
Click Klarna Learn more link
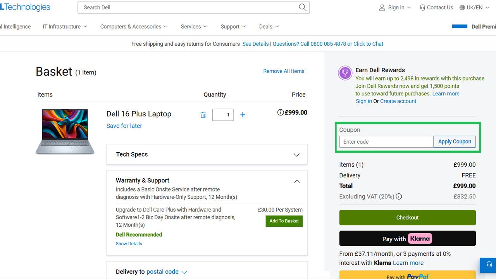[408, 263]
